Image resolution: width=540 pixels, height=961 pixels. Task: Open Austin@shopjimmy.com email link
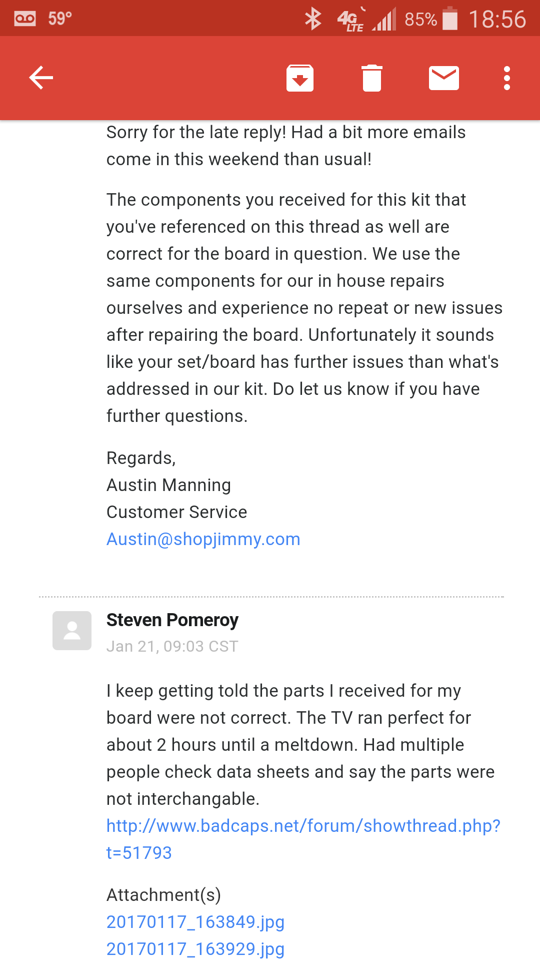coord(203,539)
